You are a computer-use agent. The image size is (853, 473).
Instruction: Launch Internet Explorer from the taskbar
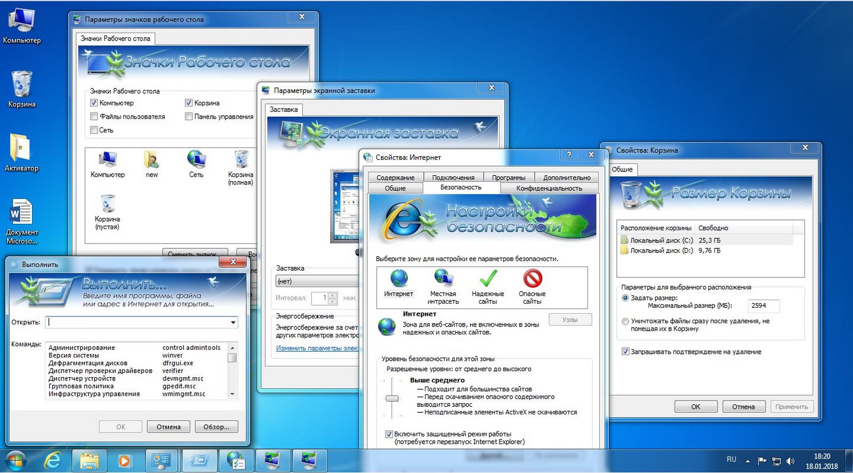[x=53, y=461]
